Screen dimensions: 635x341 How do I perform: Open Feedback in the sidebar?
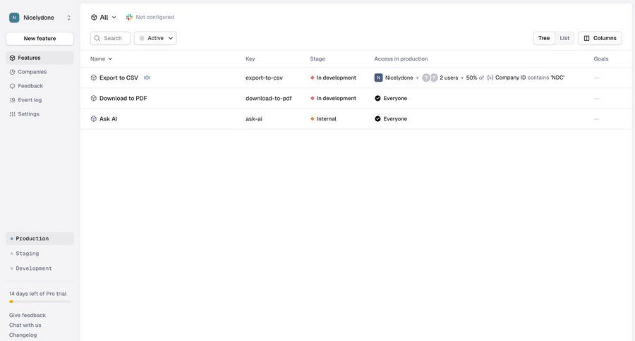point(40,86)
